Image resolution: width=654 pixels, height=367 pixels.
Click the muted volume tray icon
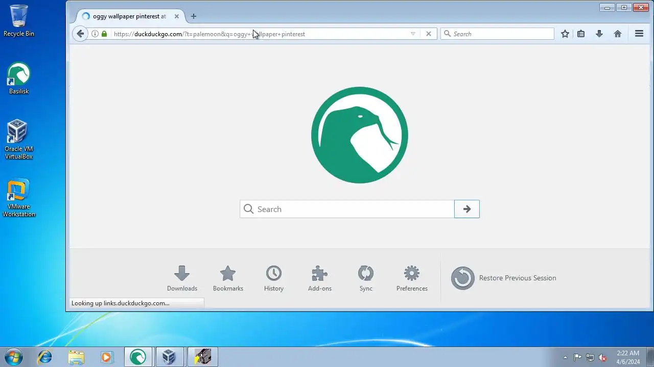tap(603, 357)
